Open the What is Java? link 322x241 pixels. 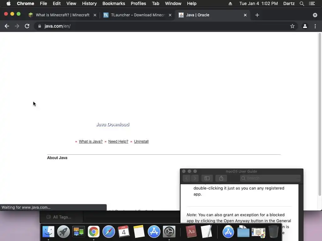tap(91, 142)
